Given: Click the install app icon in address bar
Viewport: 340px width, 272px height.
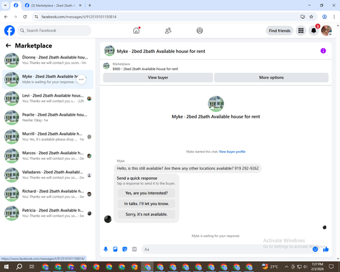Looking at the screenshot, I should (303, 16).
